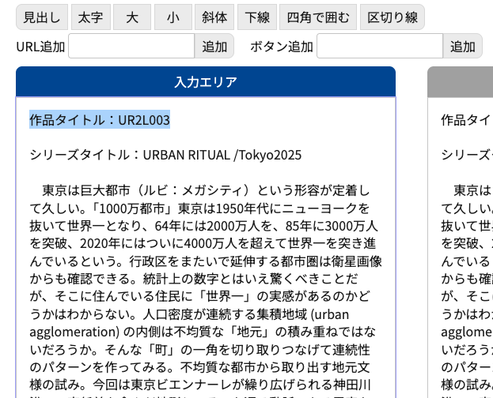Click the シリーズタイトル：URBAN RITUAL line
Screen dimensions: 493x398
165,155
